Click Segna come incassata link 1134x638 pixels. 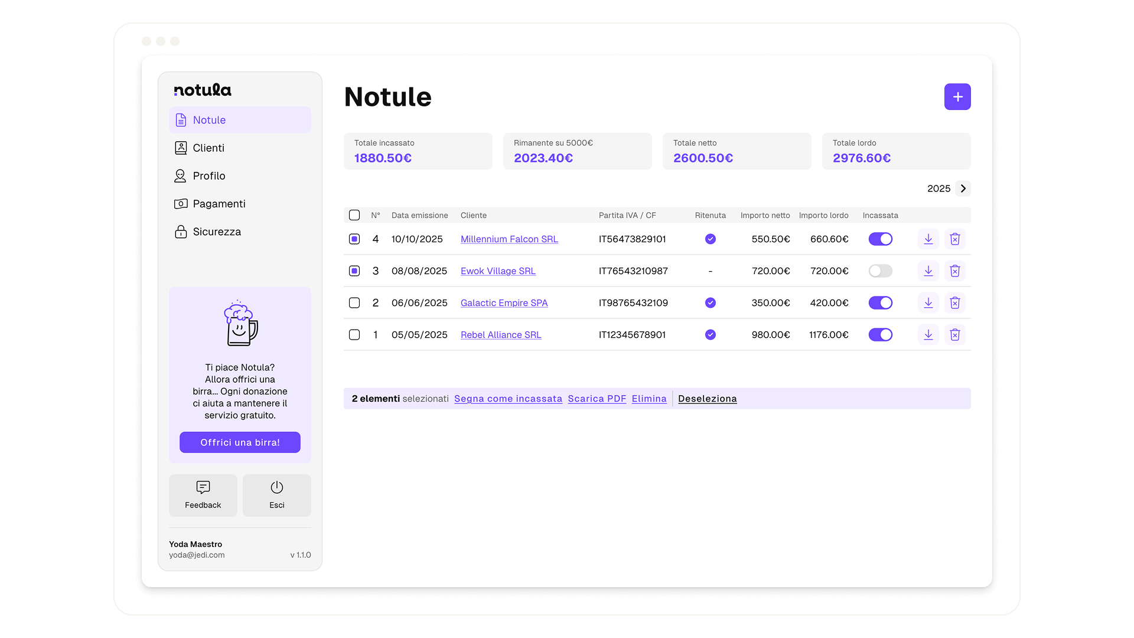508,399
